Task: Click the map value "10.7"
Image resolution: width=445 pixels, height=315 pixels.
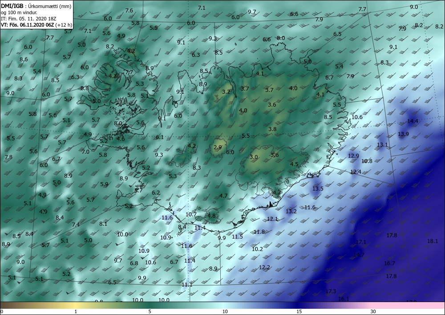Action: [x=191, y=215]
